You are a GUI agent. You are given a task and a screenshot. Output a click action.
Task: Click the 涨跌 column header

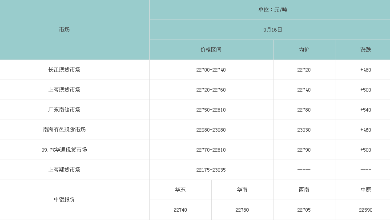(x=366, y=50)
